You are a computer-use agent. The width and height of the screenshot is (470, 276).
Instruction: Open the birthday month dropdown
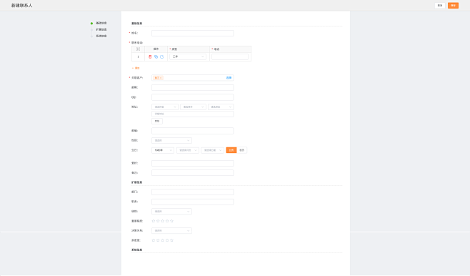(x=188, y=150)
